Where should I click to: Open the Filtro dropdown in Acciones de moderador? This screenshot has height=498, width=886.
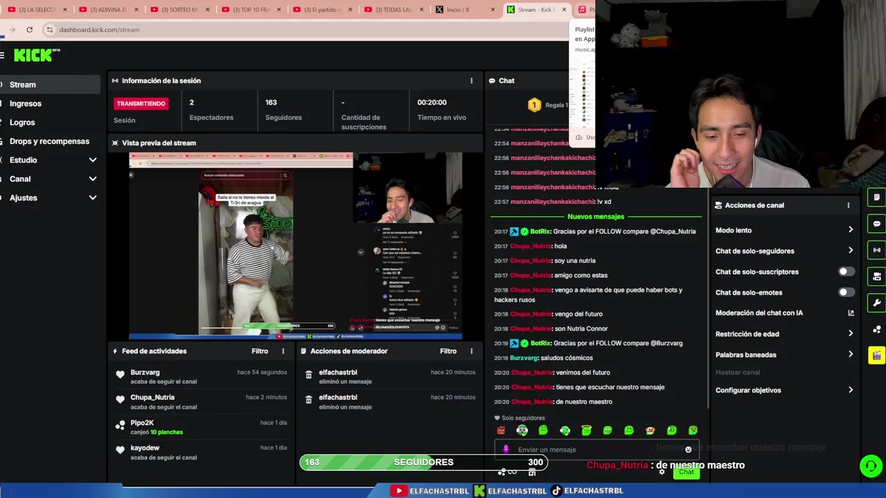pos(448,351)
